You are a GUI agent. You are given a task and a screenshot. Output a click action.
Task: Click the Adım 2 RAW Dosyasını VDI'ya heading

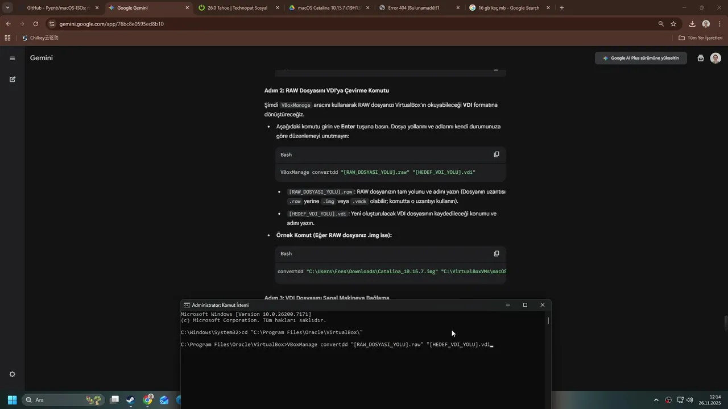pyautogui.click(x=326, y=90)
